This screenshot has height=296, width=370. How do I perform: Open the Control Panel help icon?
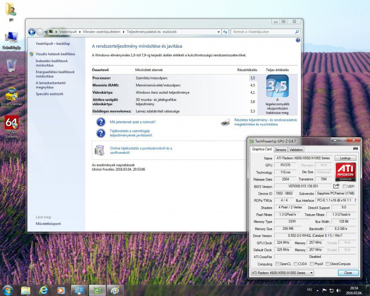coord(298,40)
